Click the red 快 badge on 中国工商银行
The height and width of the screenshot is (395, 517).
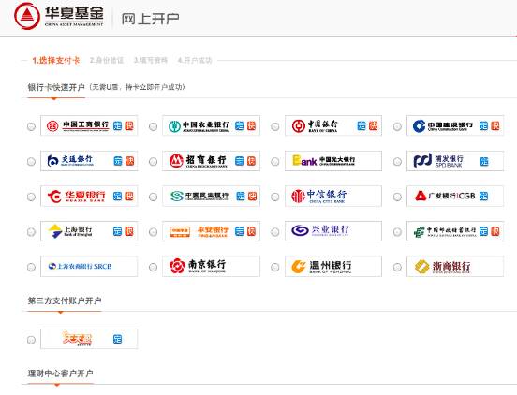point(129,125)
